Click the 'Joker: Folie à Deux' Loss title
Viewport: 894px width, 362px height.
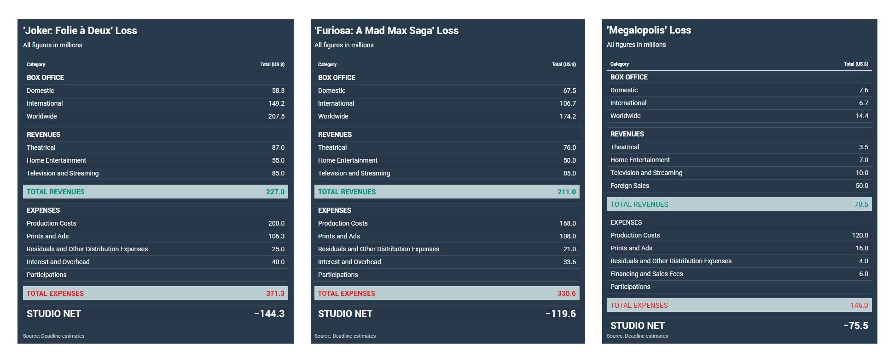(x=80, y=31)
